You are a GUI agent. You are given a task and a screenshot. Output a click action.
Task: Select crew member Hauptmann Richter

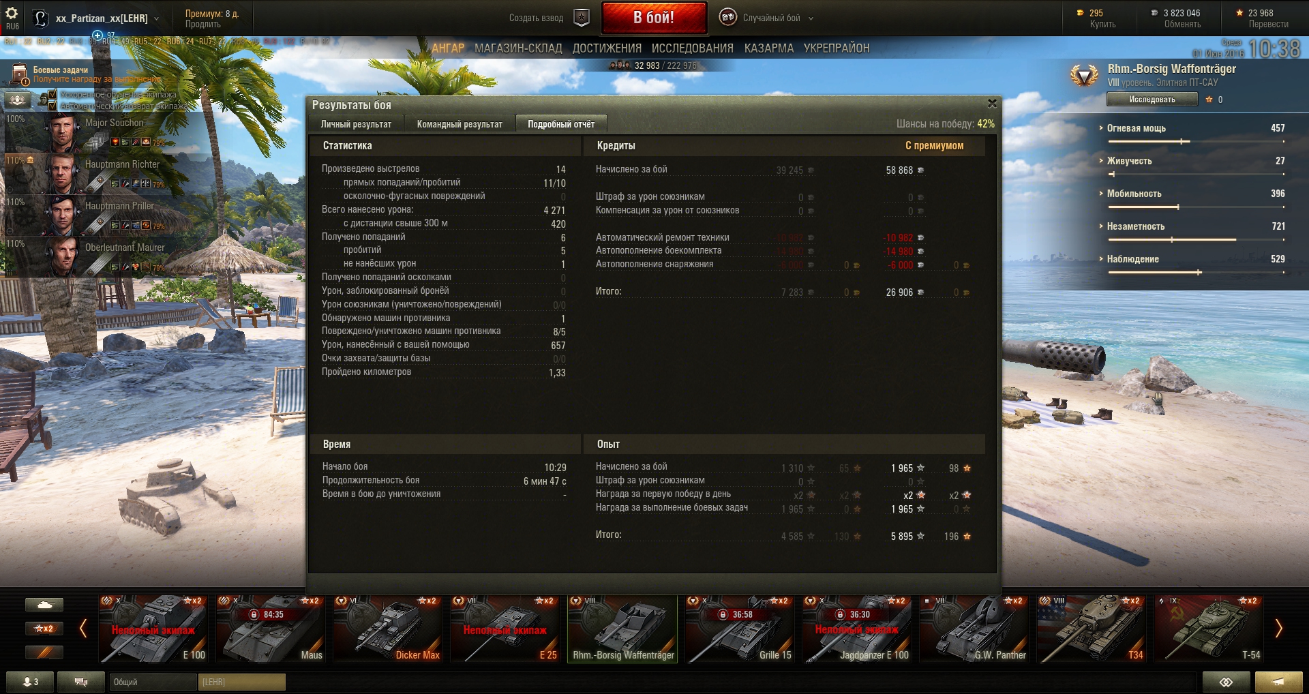pyautogui.click(x=106, y=174)
